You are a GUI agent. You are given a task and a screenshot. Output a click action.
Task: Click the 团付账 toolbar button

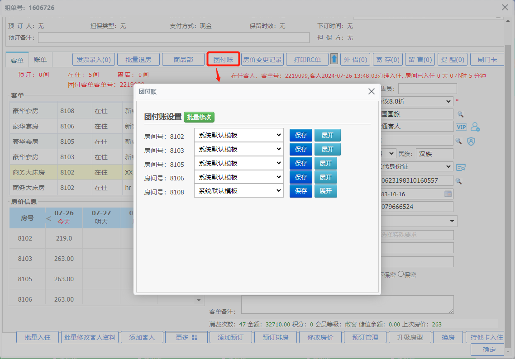[x=223, y=59]
